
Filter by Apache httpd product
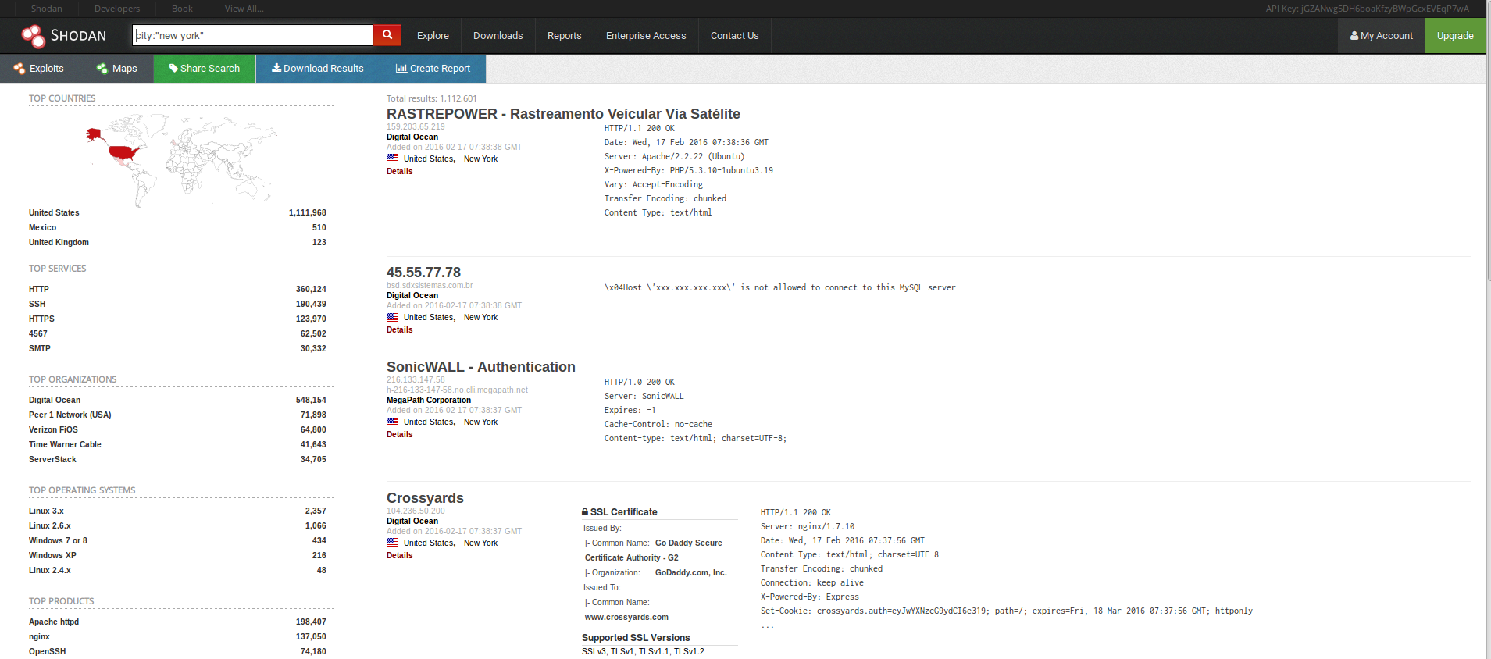click(x=54, y=622)
